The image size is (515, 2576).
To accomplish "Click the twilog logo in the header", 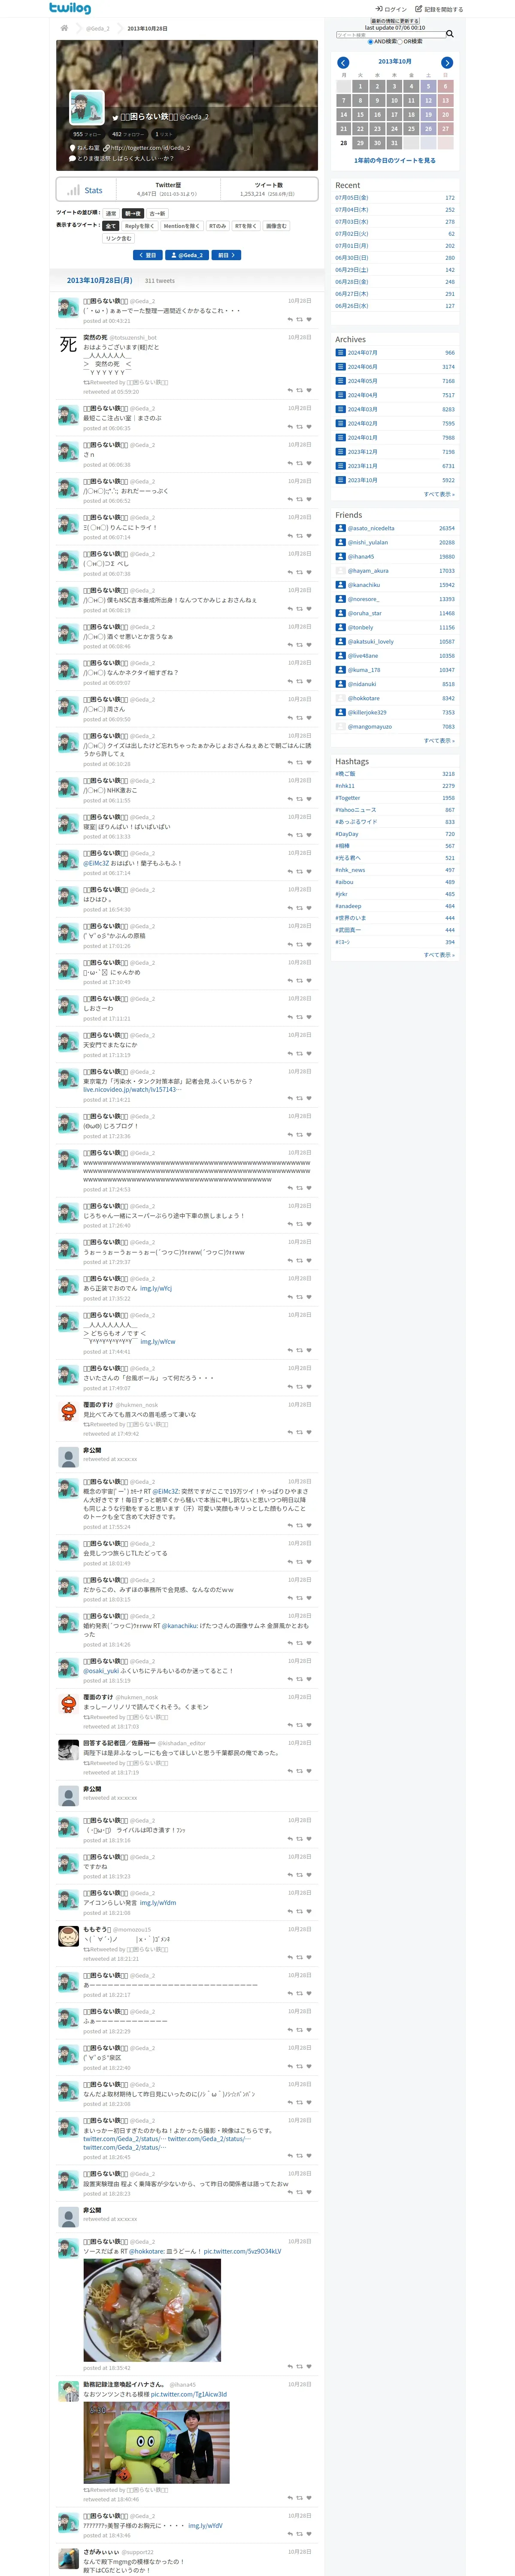I will (69, 8).
